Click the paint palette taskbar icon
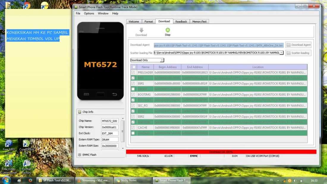Viewport: 327px width, 184px height. [19, 180]
